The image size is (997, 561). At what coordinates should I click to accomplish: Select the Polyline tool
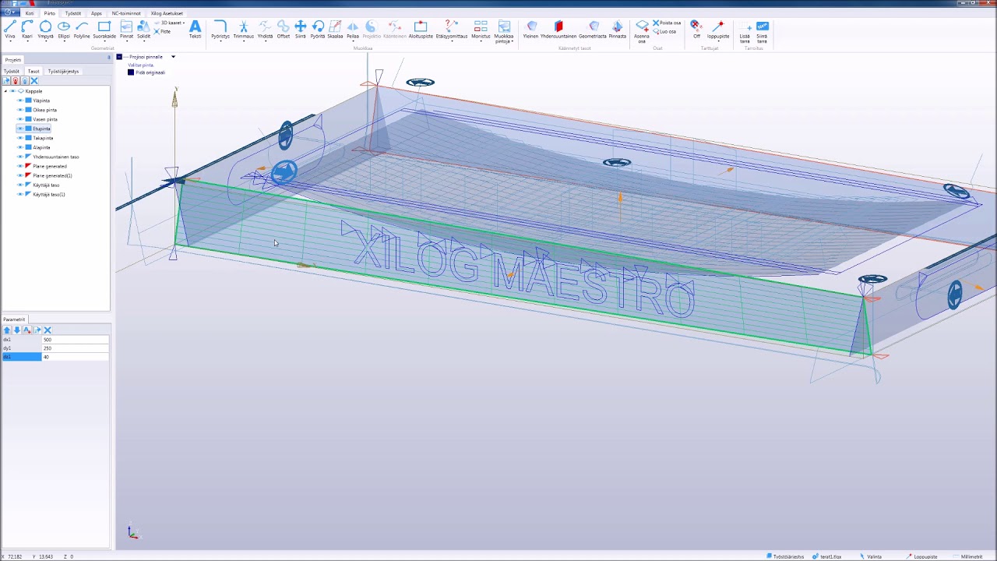point(82,30)
